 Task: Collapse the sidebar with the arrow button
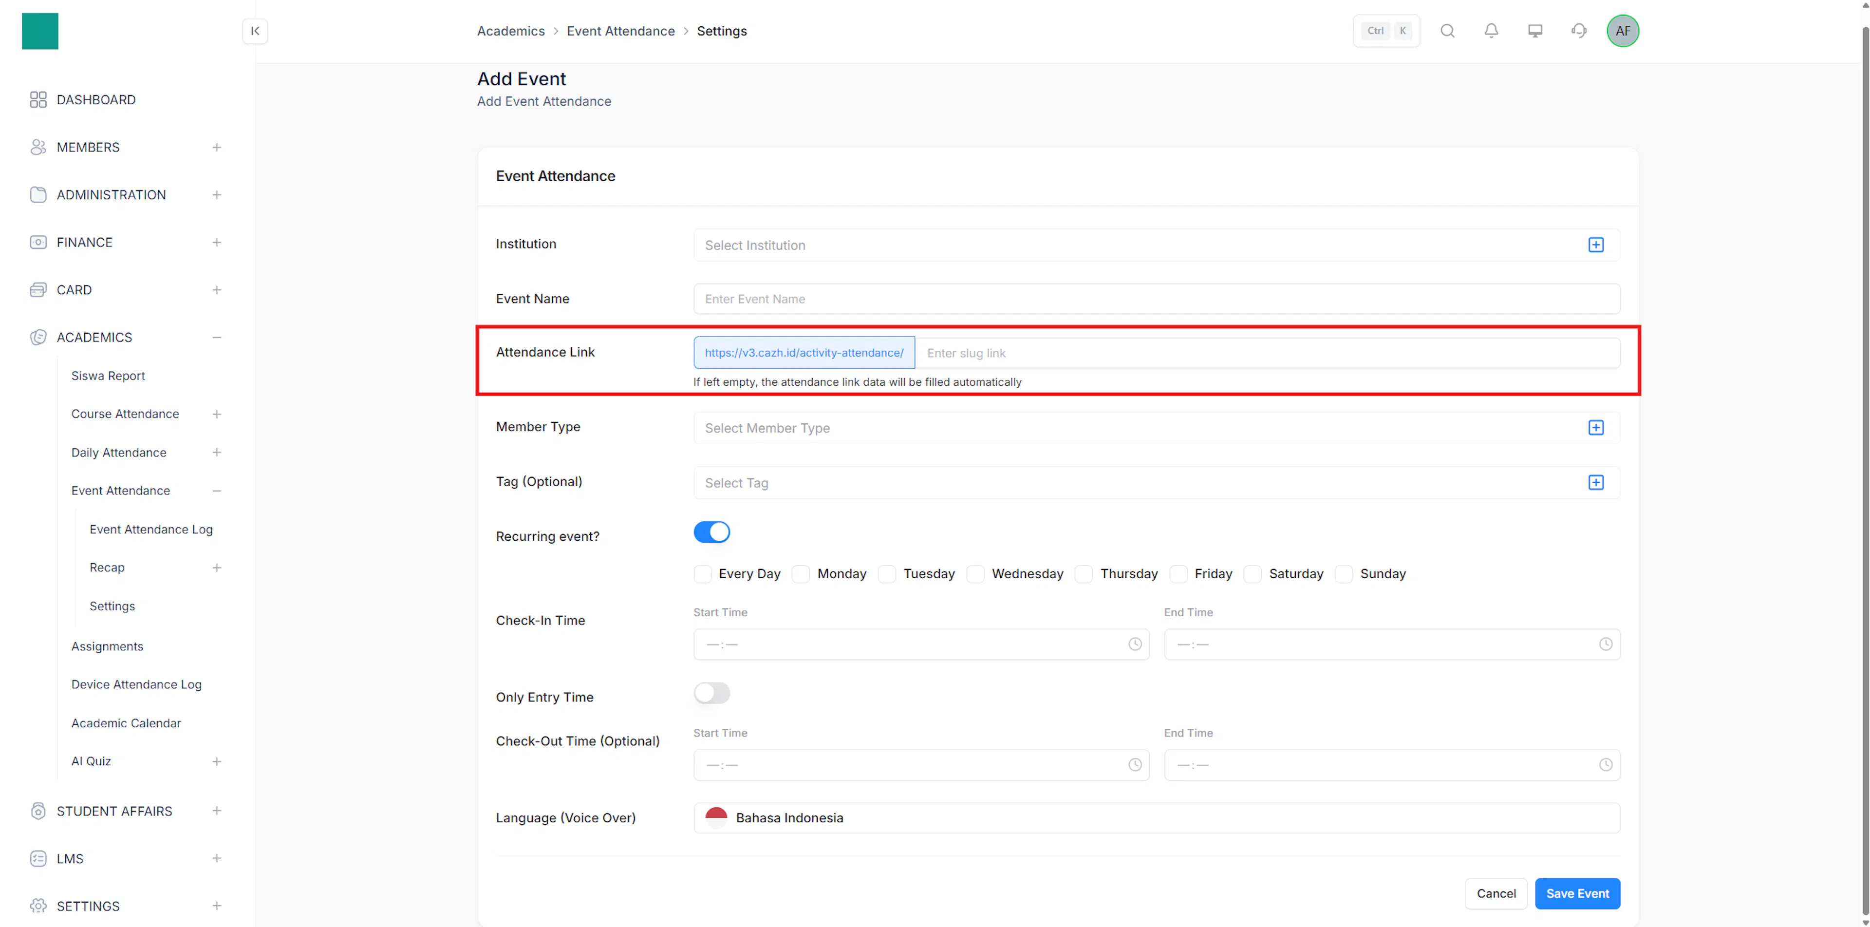click(255, 31)
